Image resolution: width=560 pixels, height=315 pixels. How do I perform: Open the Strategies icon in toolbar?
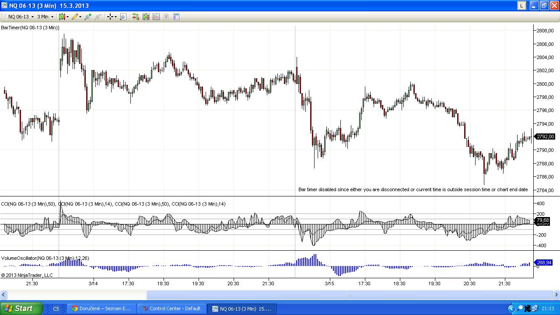click(x=156, y=17)
